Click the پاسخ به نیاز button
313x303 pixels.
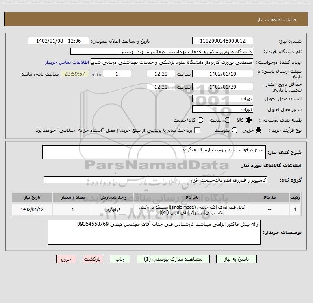pos(236,259)
